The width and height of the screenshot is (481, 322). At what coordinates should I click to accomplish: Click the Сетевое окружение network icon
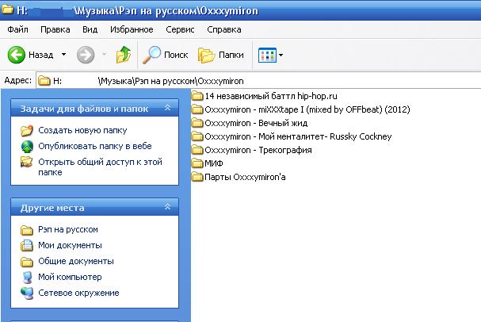click(x=27, y=293)
